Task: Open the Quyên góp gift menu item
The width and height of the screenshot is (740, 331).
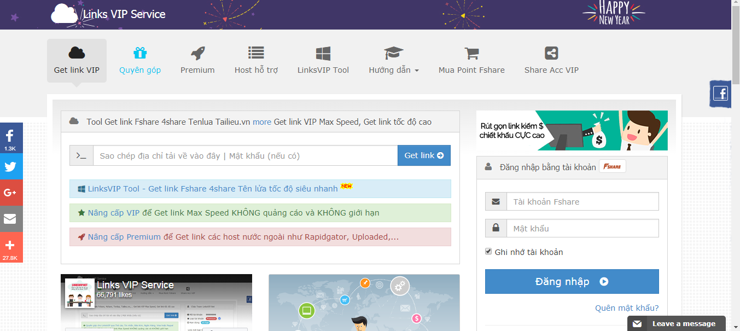Action: [x=140, y=61]
